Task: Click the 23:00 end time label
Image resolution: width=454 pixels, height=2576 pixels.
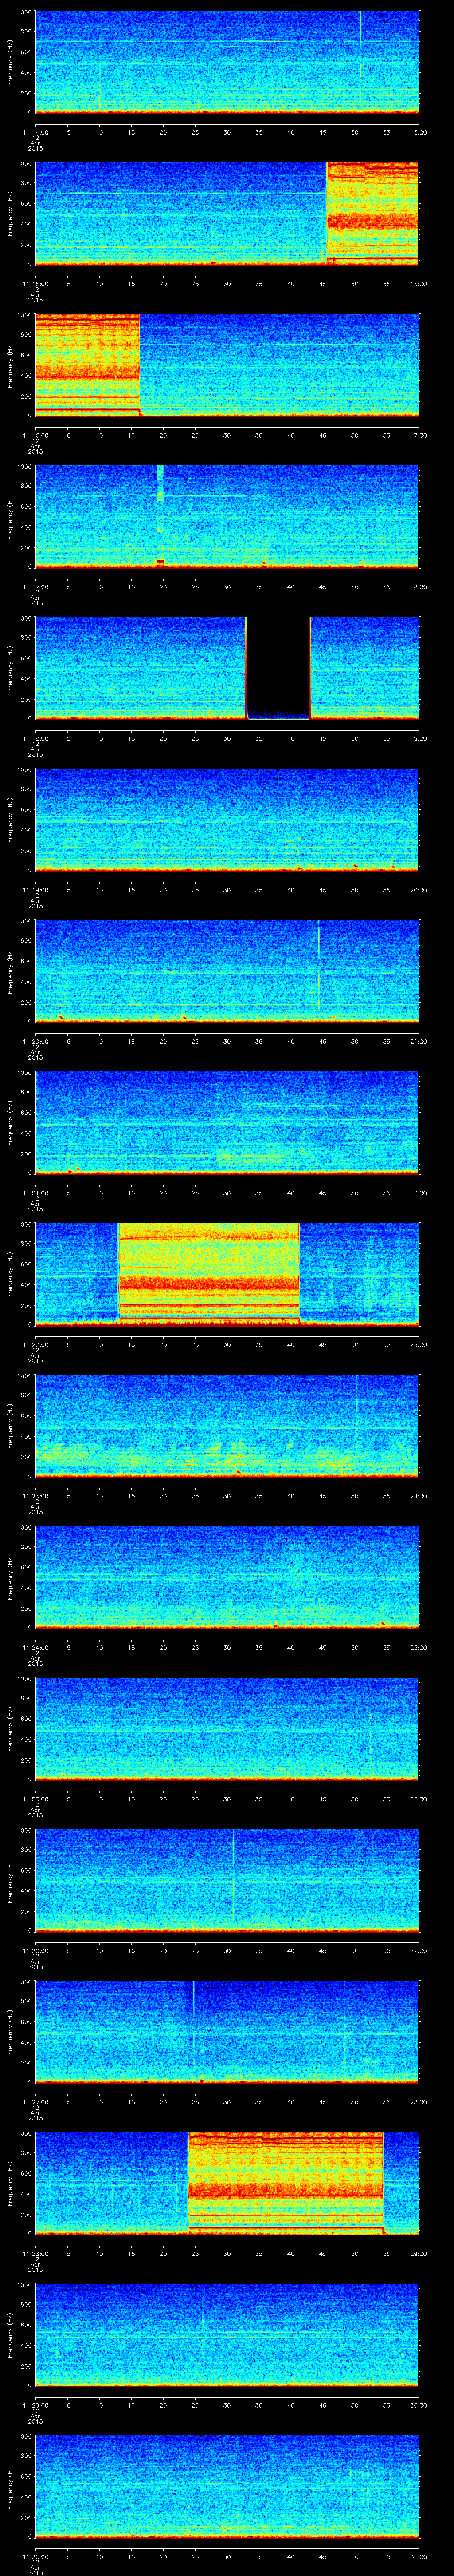Action: point(418,1345)
